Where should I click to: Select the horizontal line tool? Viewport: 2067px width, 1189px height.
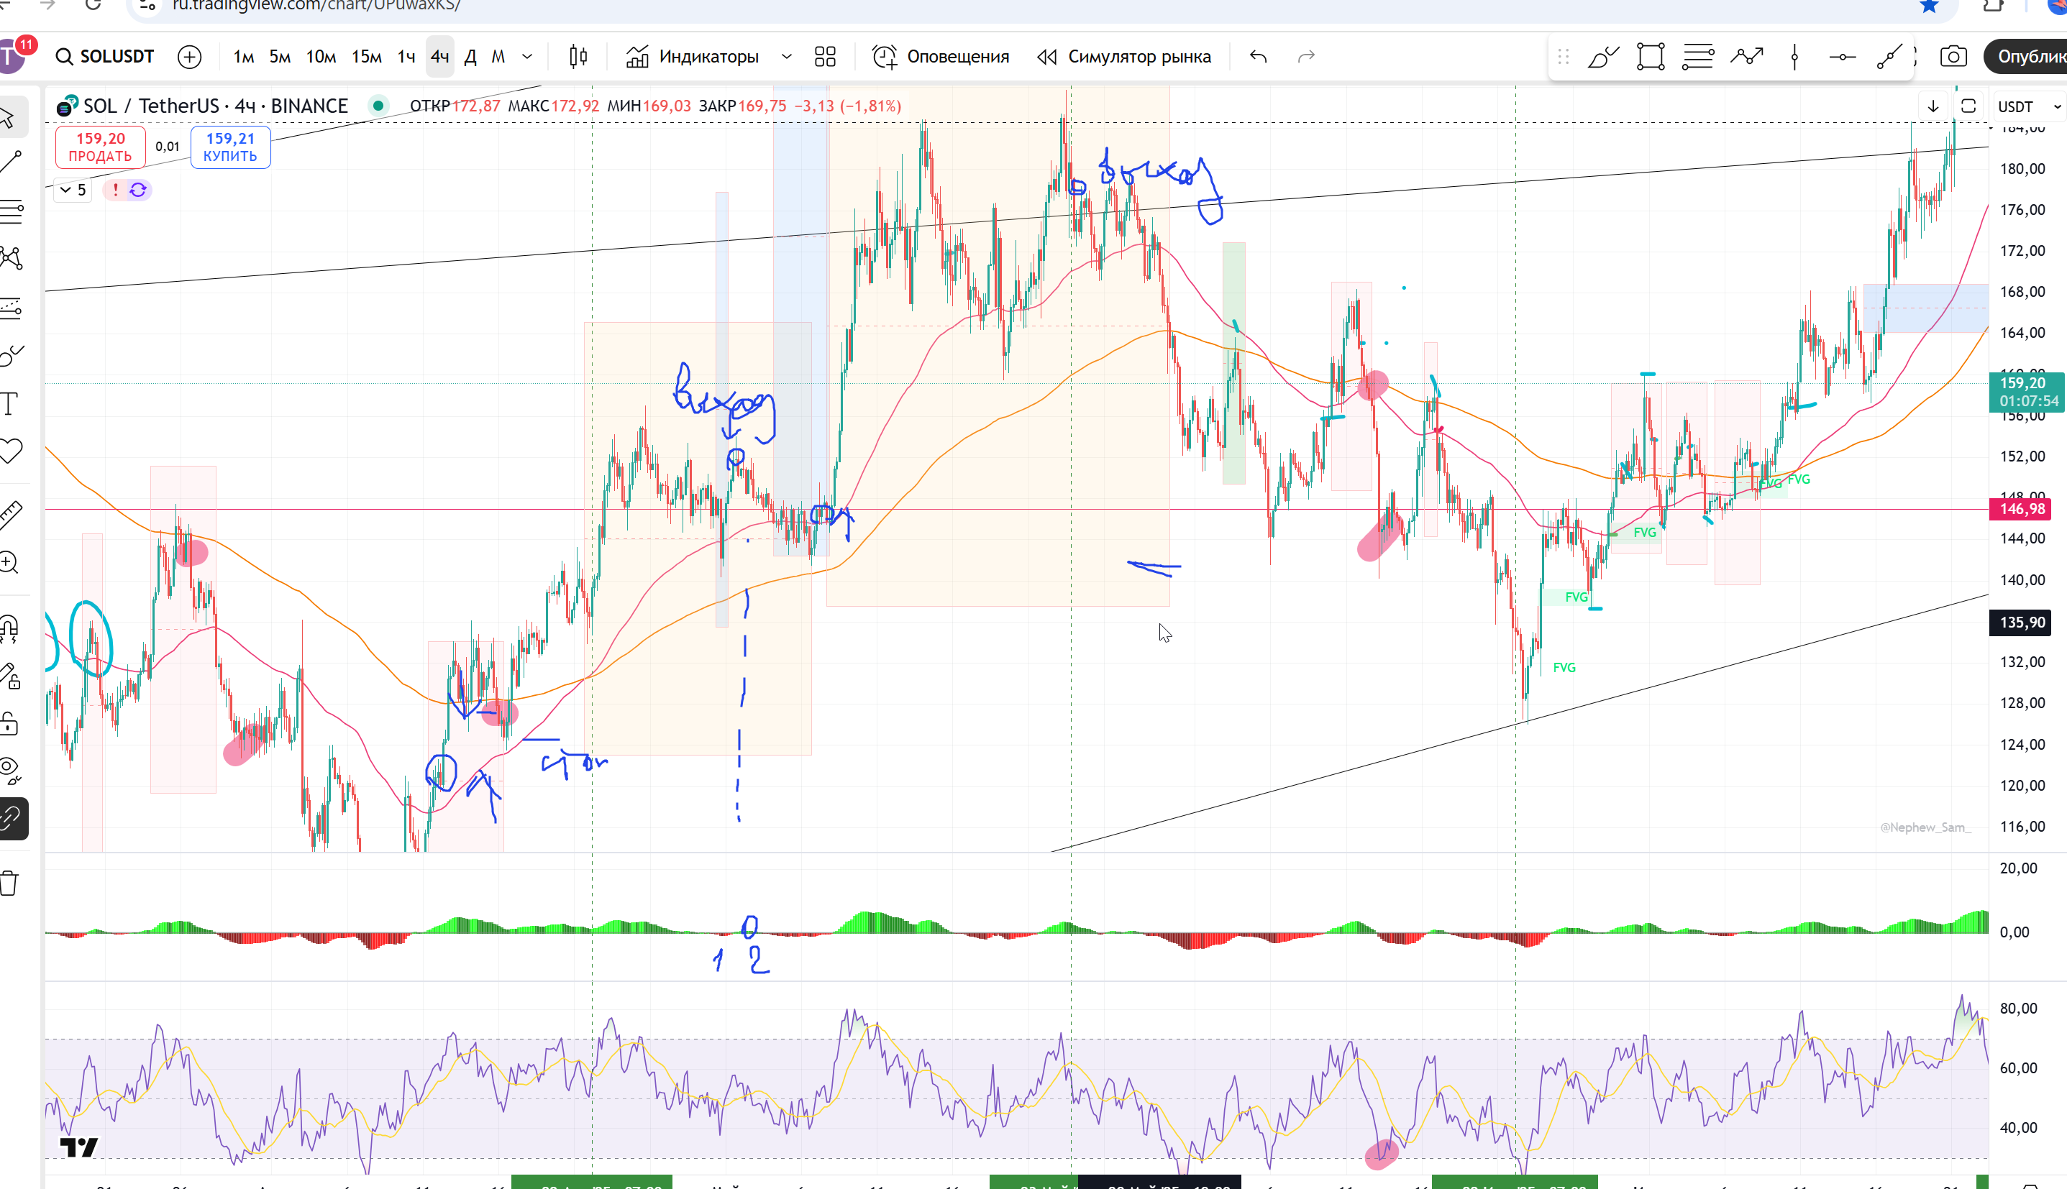tap(1841, 56)
